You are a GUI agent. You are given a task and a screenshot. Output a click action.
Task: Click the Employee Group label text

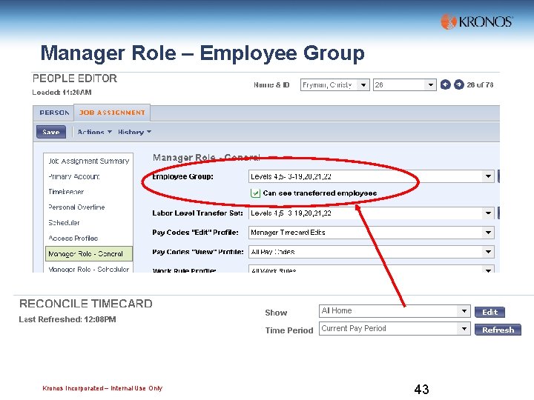(182, 176)
